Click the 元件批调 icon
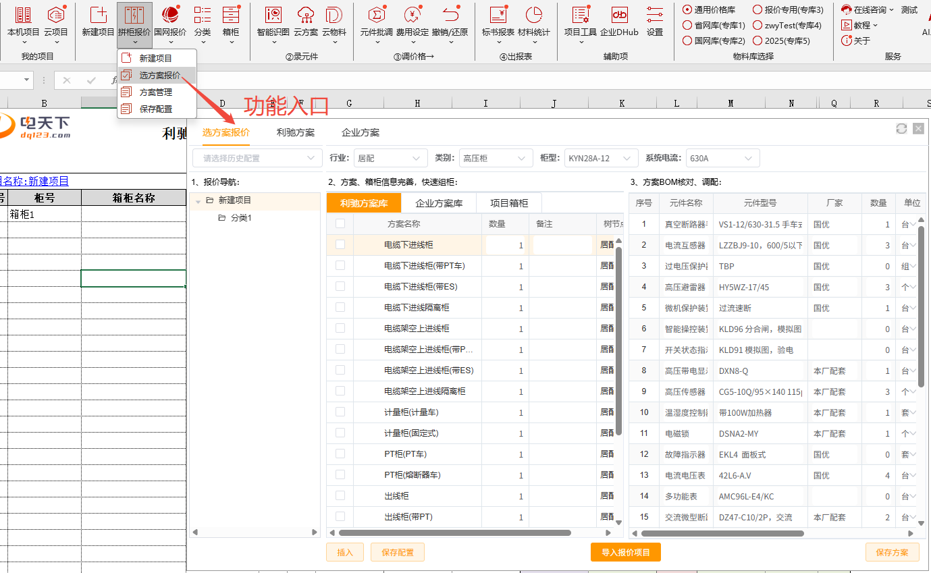Image resolution: width=931 pixels, height=573 pixels. [x=376, y=24]
